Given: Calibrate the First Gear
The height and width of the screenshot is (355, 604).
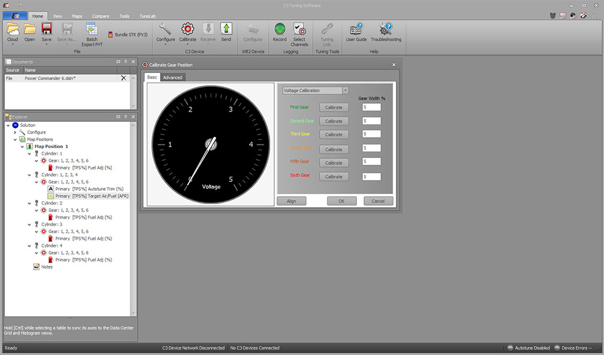Looking at the screenshot, I should click(333, 107).
